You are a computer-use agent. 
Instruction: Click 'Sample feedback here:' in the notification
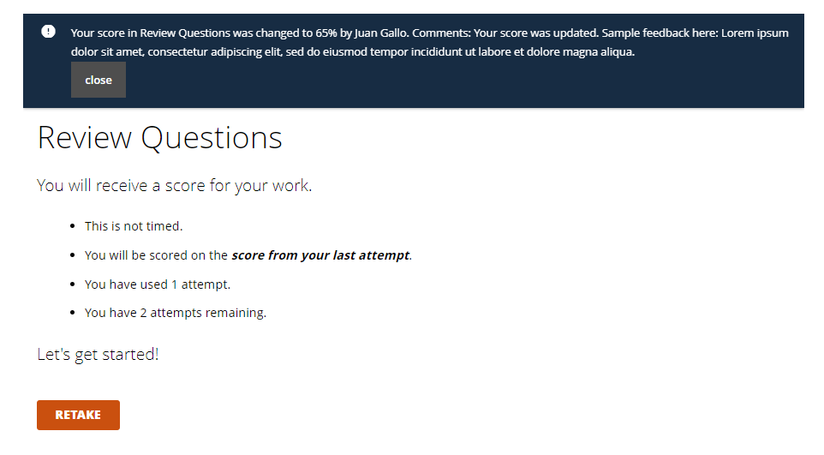pos(660,33)
